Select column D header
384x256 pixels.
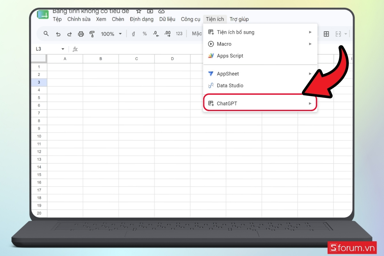click(x=172, y=59)
